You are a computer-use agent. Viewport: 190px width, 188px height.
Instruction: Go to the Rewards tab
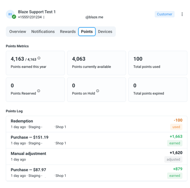click(68, 31)
